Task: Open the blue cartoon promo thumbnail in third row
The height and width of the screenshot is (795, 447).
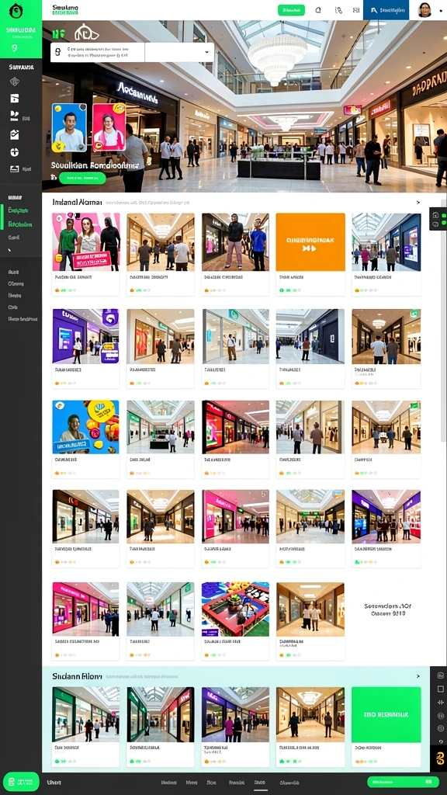Action: point(85,427)
